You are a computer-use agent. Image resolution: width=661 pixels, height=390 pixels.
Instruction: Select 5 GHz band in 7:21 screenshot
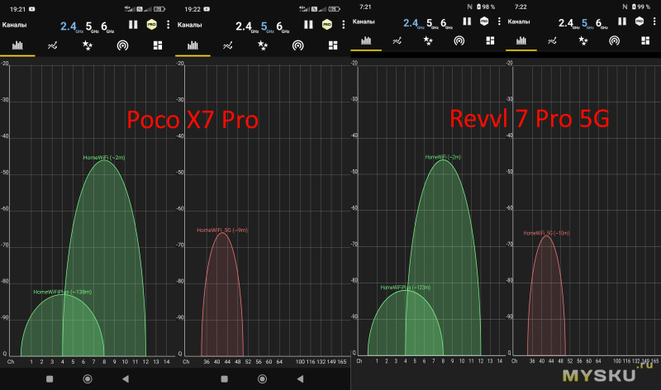pyautogui.click(x=432, y=24)
